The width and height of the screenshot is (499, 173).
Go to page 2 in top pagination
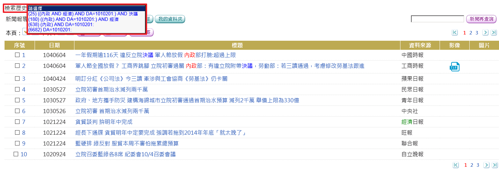click(471, 33)
